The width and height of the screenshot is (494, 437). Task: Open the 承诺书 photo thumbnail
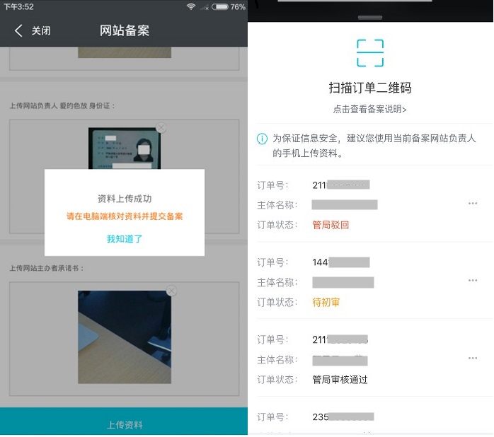pyautogui.click(x=125, y=337)
